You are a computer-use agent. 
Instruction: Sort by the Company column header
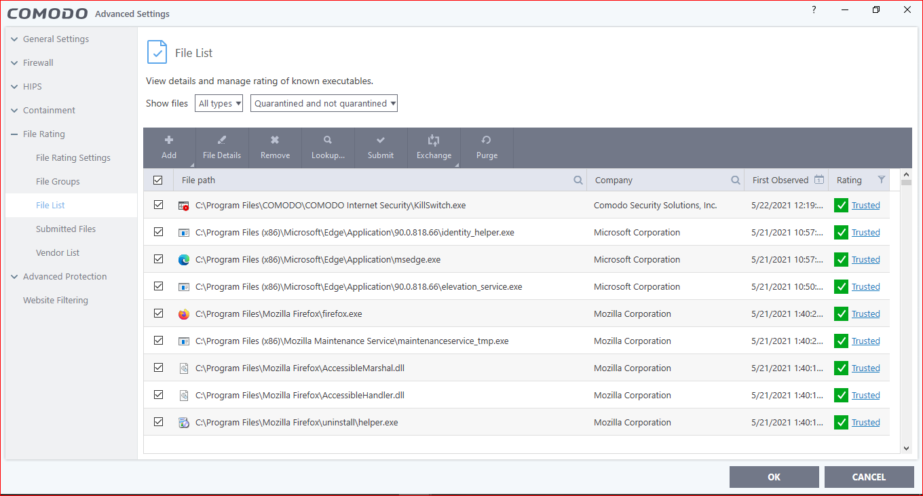614,180
